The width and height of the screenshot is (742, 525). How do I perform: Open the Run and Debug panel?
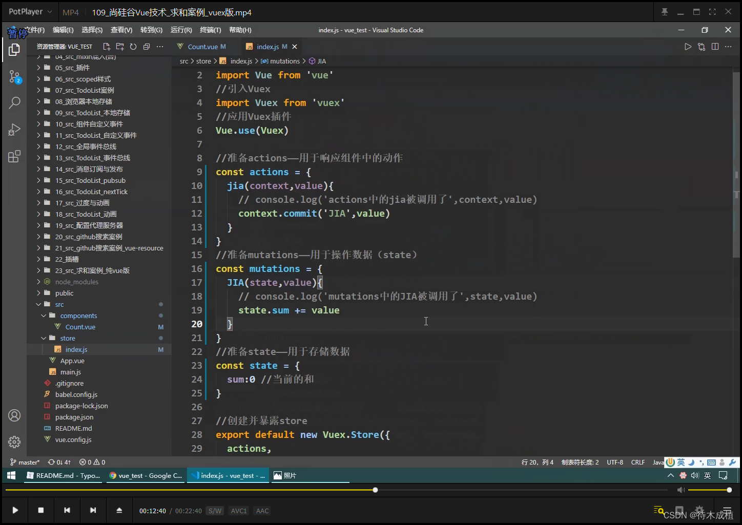(x=14, y=129)
